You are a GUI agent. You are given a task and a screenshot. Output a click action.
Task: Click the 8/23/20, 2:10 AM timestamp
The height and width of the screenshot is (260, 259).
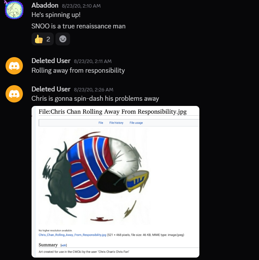81,6
